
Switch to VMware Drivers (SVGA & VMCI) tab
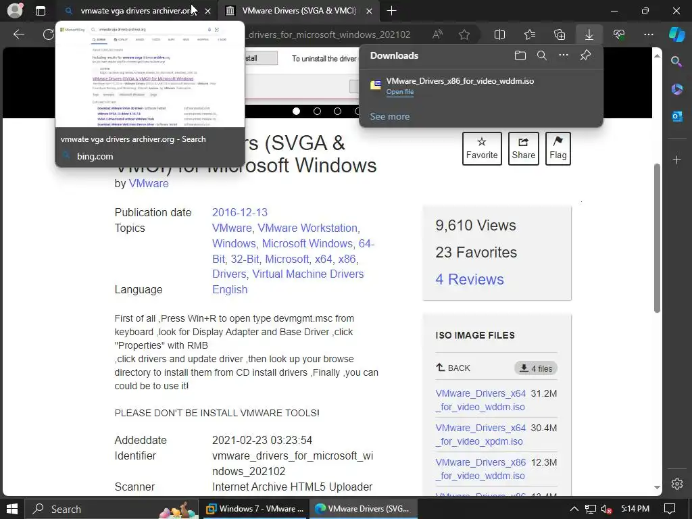click(x=299, y=11)
